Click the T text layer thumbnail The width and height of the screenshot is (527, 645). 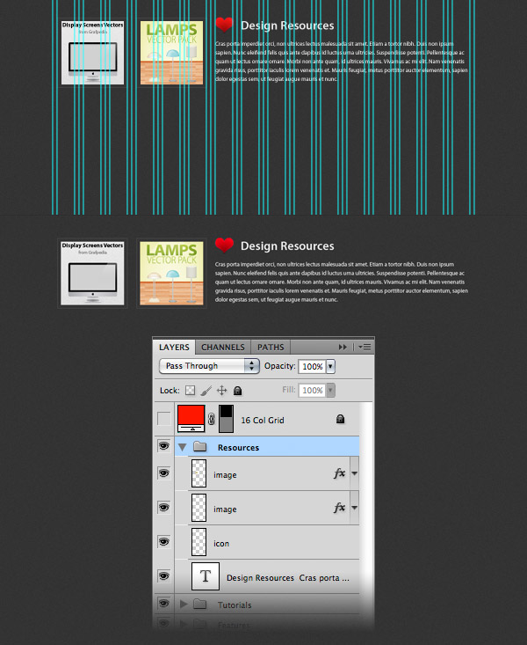click(206, 576)
